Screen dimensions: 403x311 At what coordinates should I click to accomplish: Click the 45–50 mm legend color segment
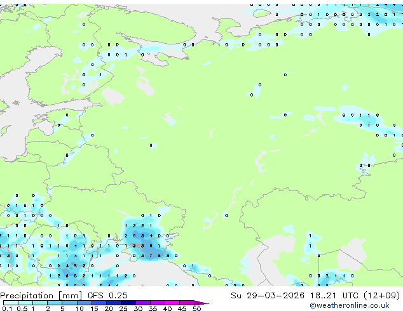[187, 303]
